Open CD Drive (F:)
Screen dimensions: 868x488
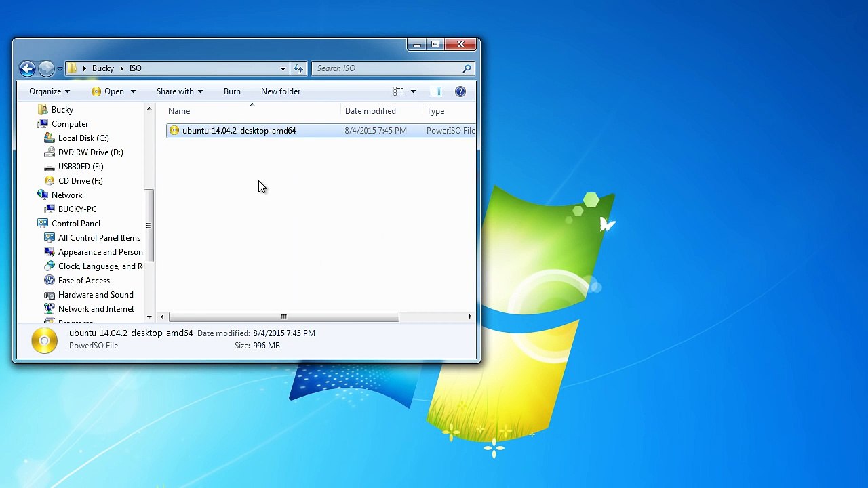click(81, 181)
